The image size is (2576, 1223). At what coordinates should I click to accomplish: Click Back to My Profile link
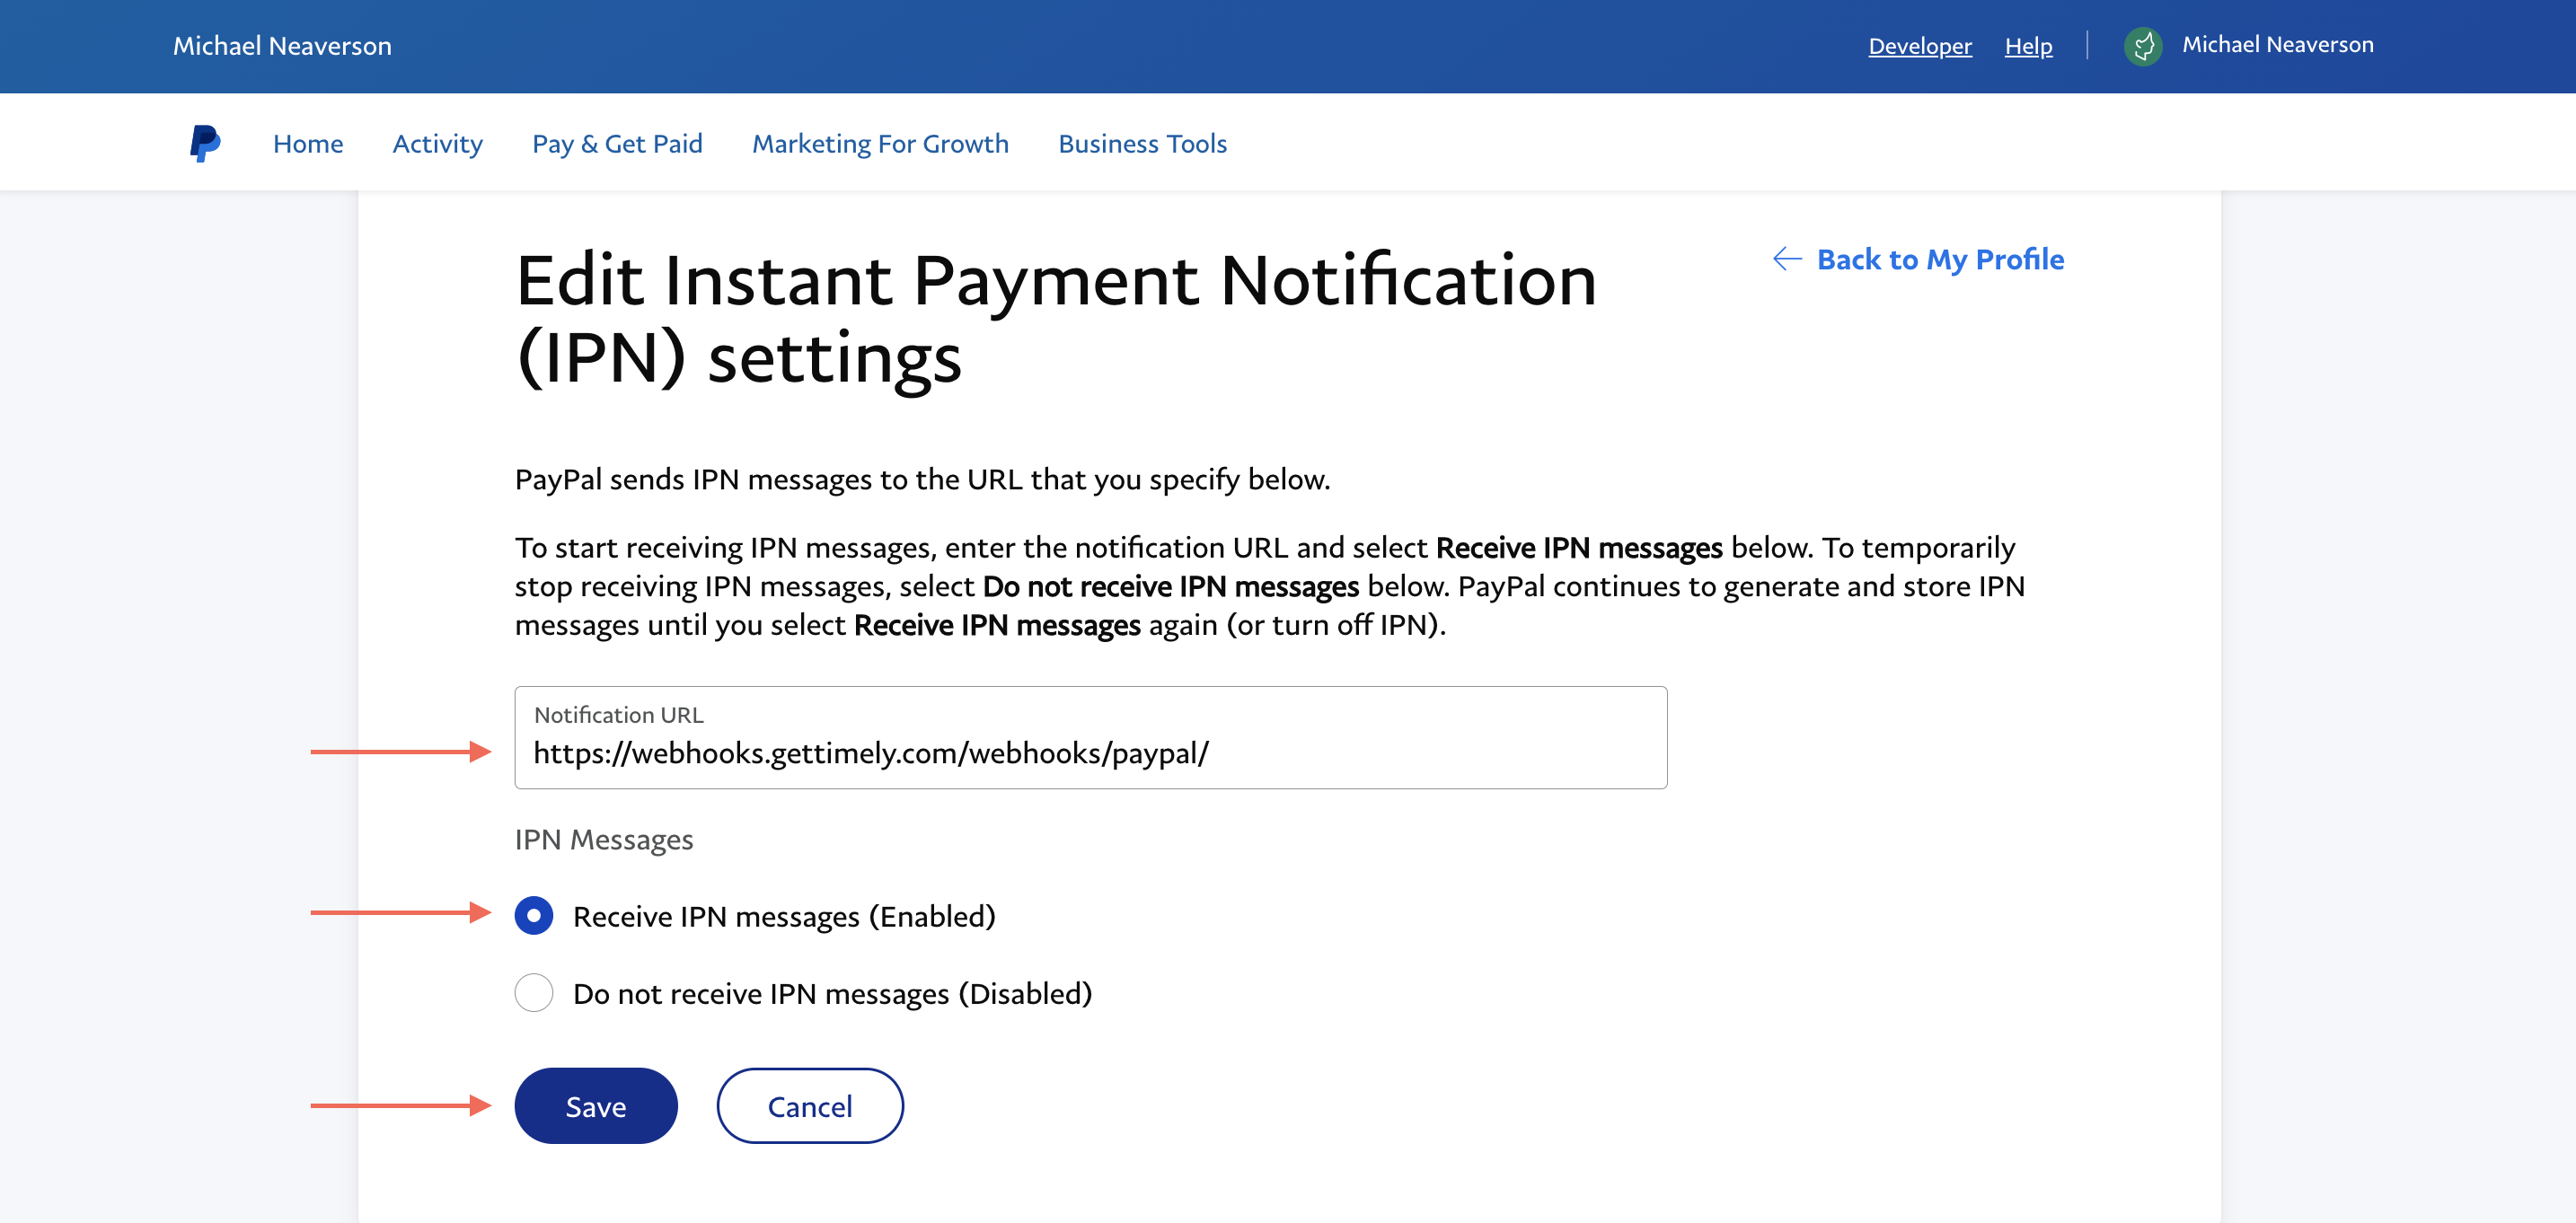coord(1939,259)
